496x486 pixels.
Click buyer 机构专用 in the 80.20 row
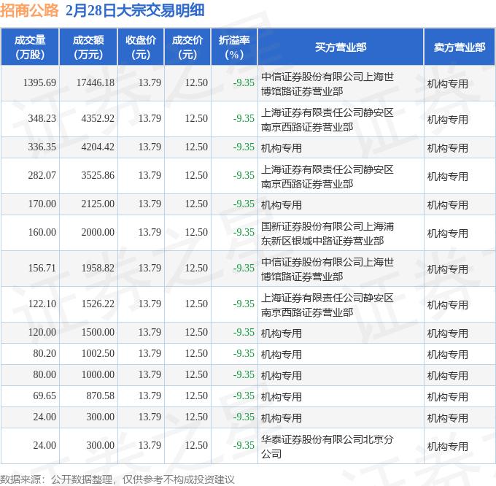tap(282, 355)
